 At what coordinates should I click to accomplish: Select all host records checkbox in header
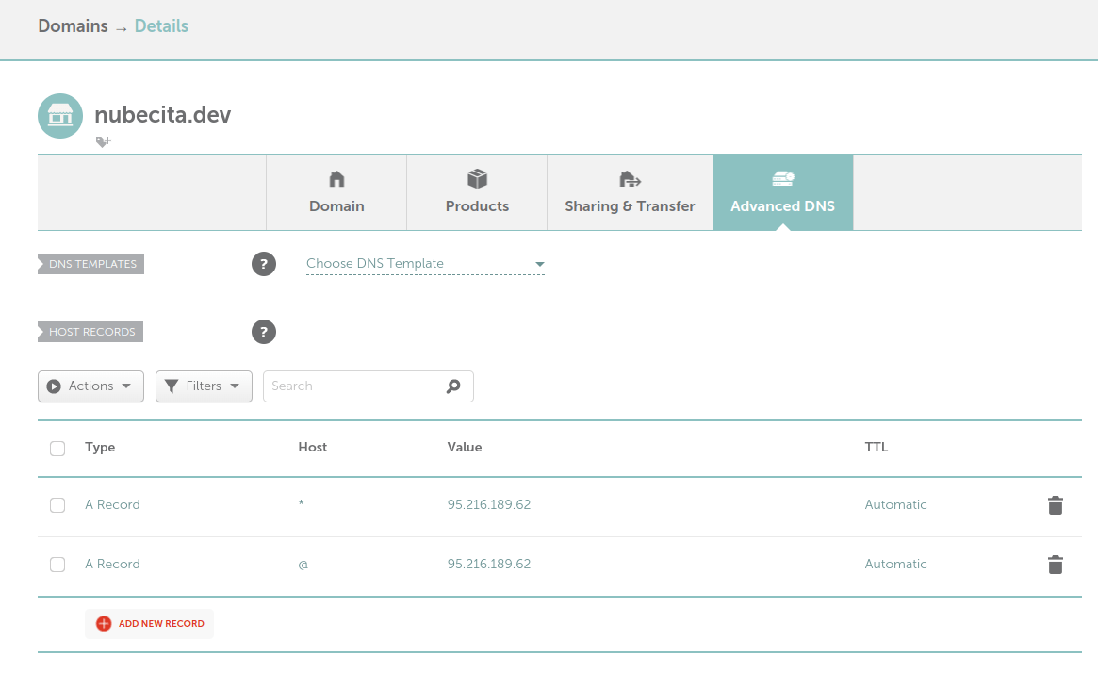pos(57,449)
